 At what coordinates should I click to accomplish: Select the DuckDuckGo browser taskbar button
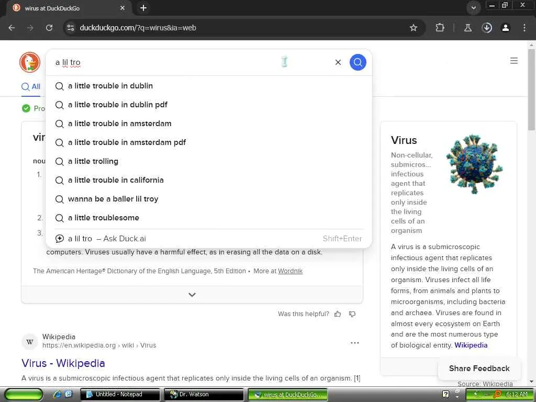point(287,394)
